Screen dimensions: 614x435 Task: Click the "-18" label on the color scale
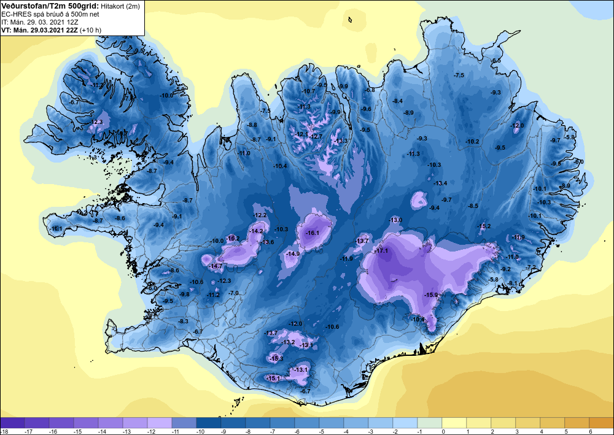4,432
